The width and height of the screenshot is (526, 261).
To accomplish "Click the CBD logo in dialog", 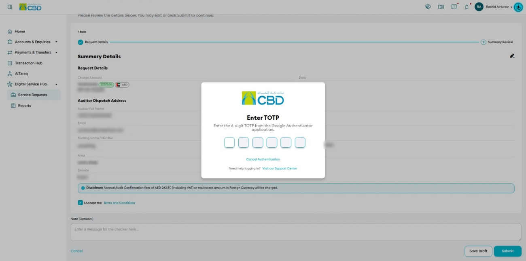I will pyautogui.click(x=263, y=98).
